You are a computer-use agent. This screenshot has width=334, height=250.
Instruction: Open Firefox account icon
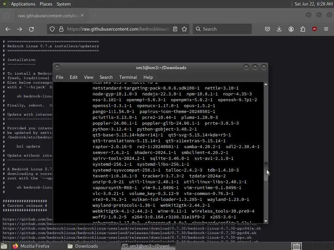(x=291, y=29)
